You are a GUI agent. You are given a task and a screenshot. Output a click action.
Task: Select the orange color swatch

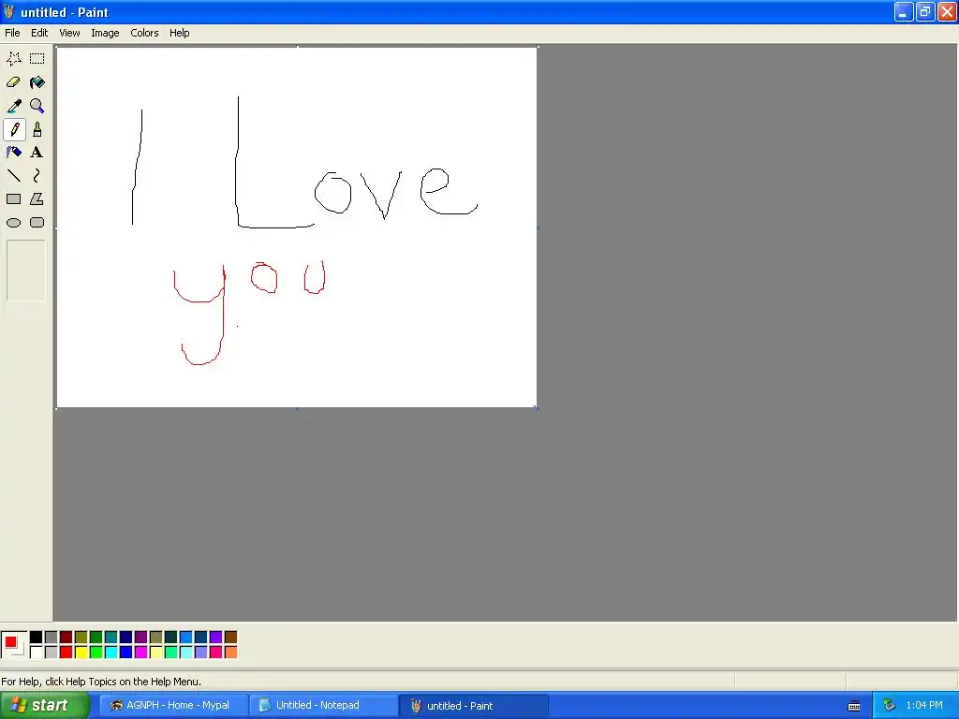[x=230, y=653]
